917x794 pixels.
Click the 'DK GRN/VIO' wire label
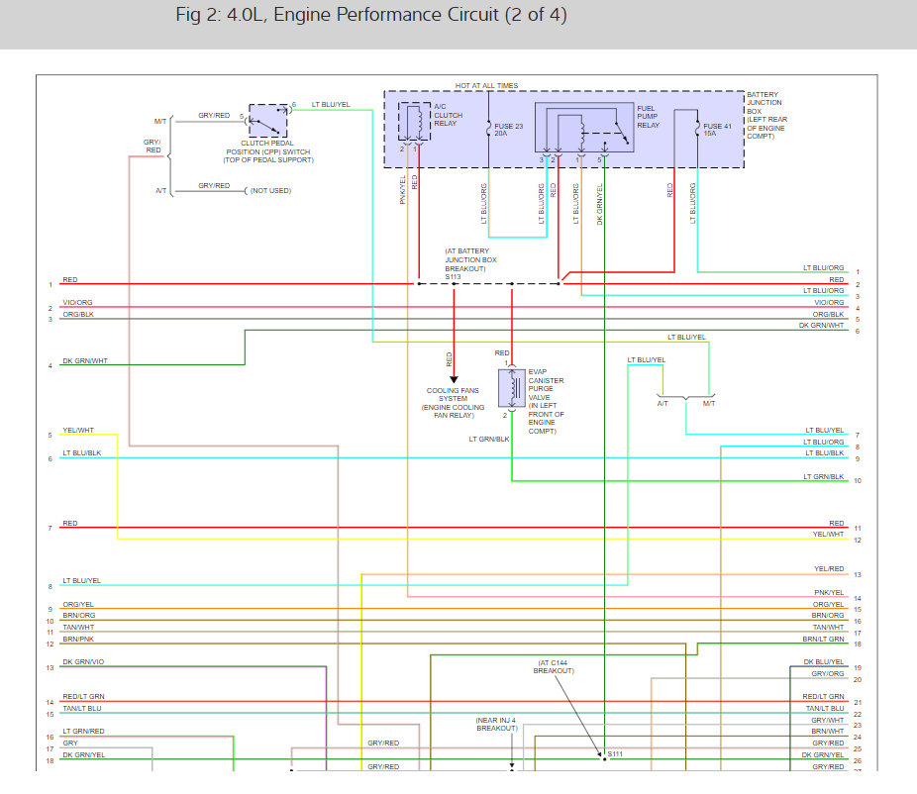click(x=83, y=662)
